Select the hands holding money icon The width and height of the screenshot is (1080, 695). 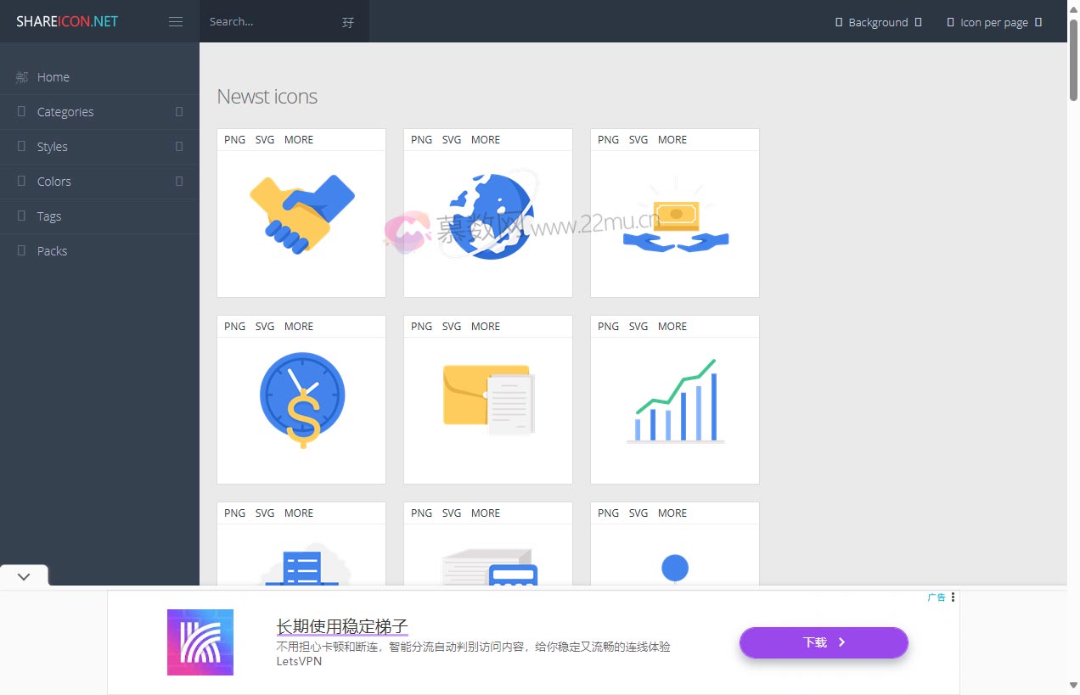675,221
